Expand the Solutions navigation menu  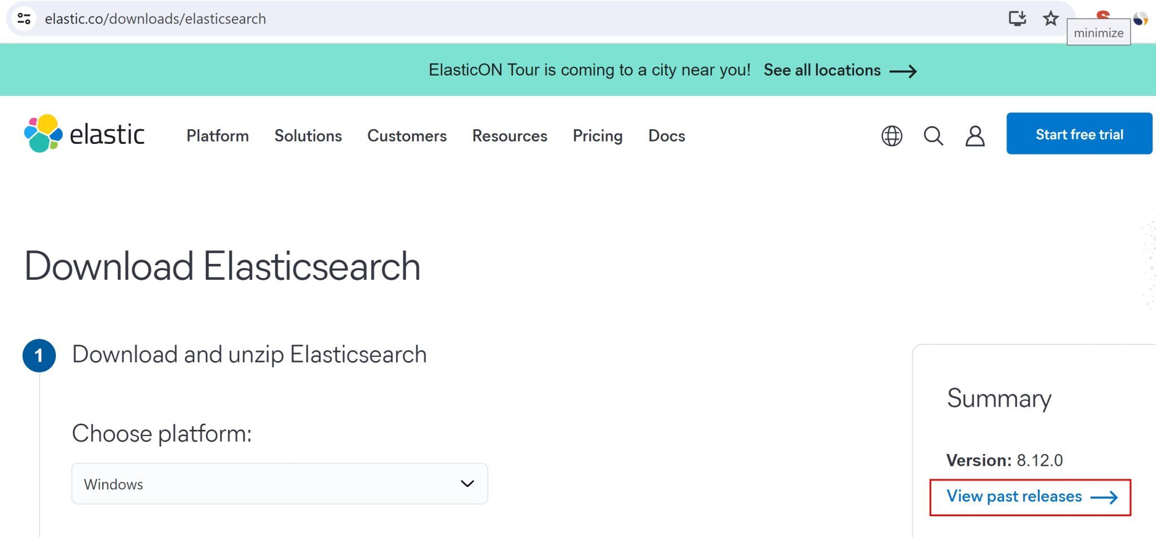[308, 136]
